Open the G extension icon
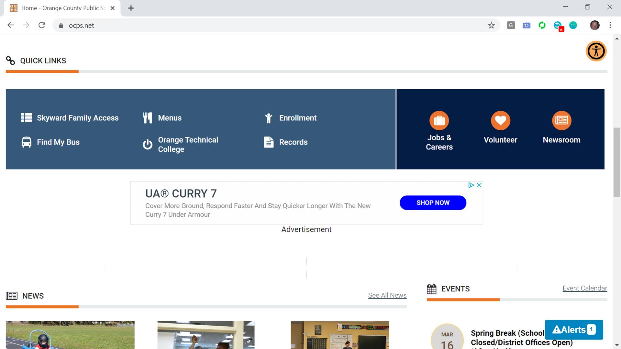 tap(511, 25)
